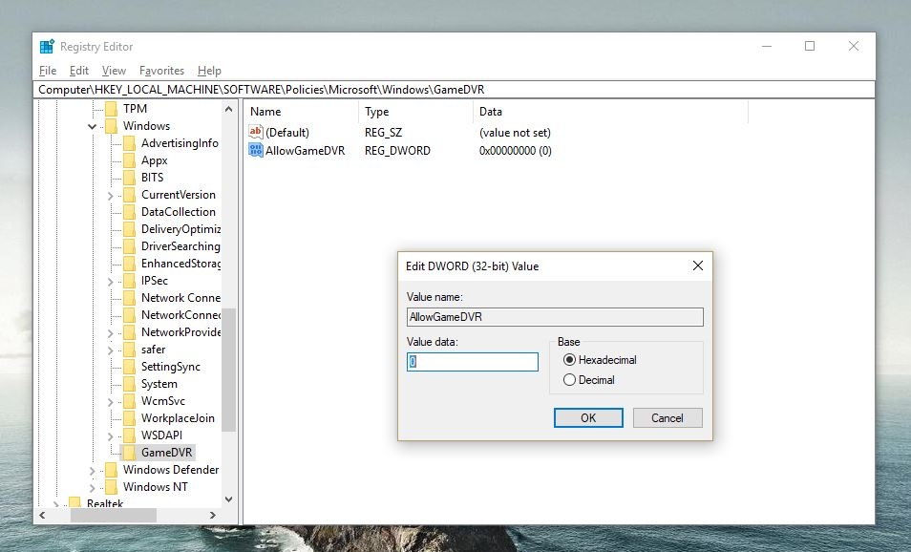The width and height of the screenshot is (911, 552).
Task: Click the (Default) string value icon
Action: click(x=256, y=132)
